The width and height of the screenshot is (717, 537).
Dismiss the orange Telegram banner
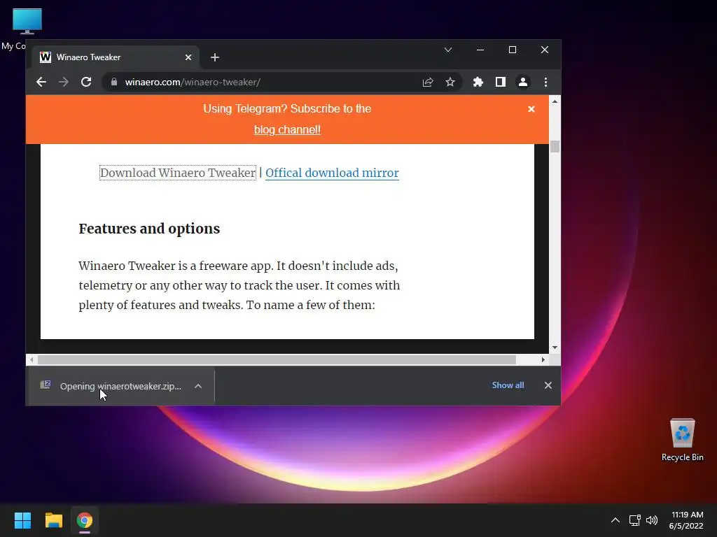pyautogui.click(x=531, y=109)
